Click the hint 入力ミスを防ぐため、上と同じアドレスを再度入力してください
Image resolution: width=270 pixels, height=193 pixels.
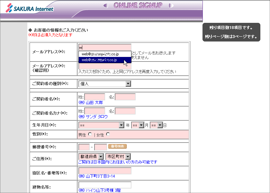pos(127,72)
